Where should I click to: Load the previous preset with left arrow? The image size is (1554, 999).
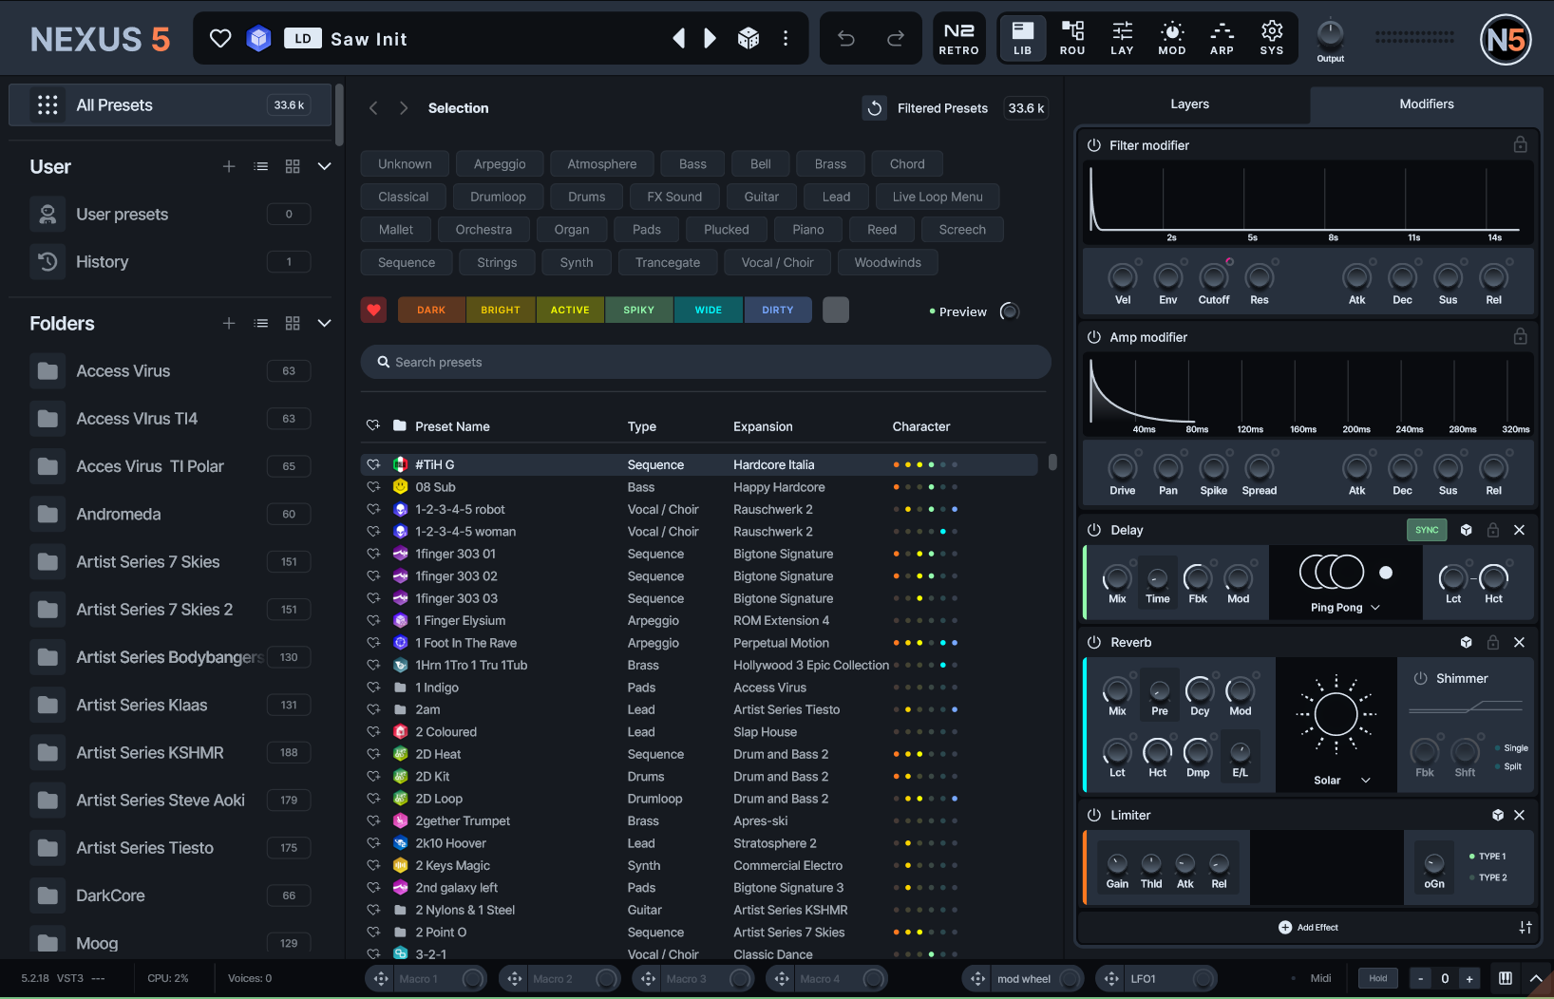click(678, 38)
